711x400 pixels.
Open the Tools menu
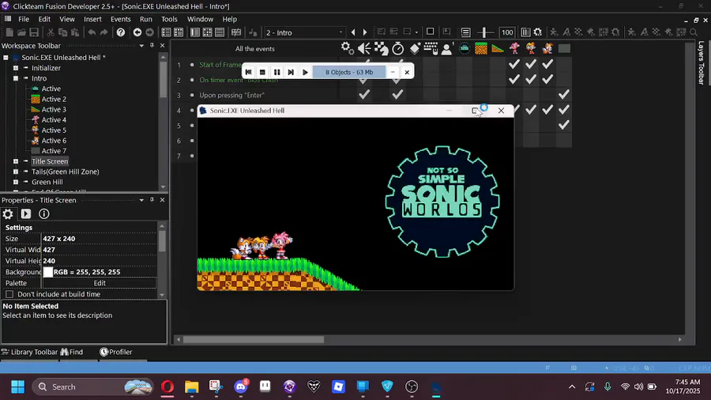pyautogui.click(x=169, y=19)
